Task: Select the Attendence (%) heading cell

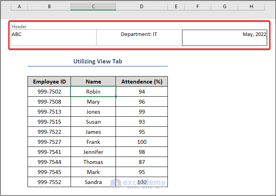Action: pyautogui.click(x=142, y=82)
